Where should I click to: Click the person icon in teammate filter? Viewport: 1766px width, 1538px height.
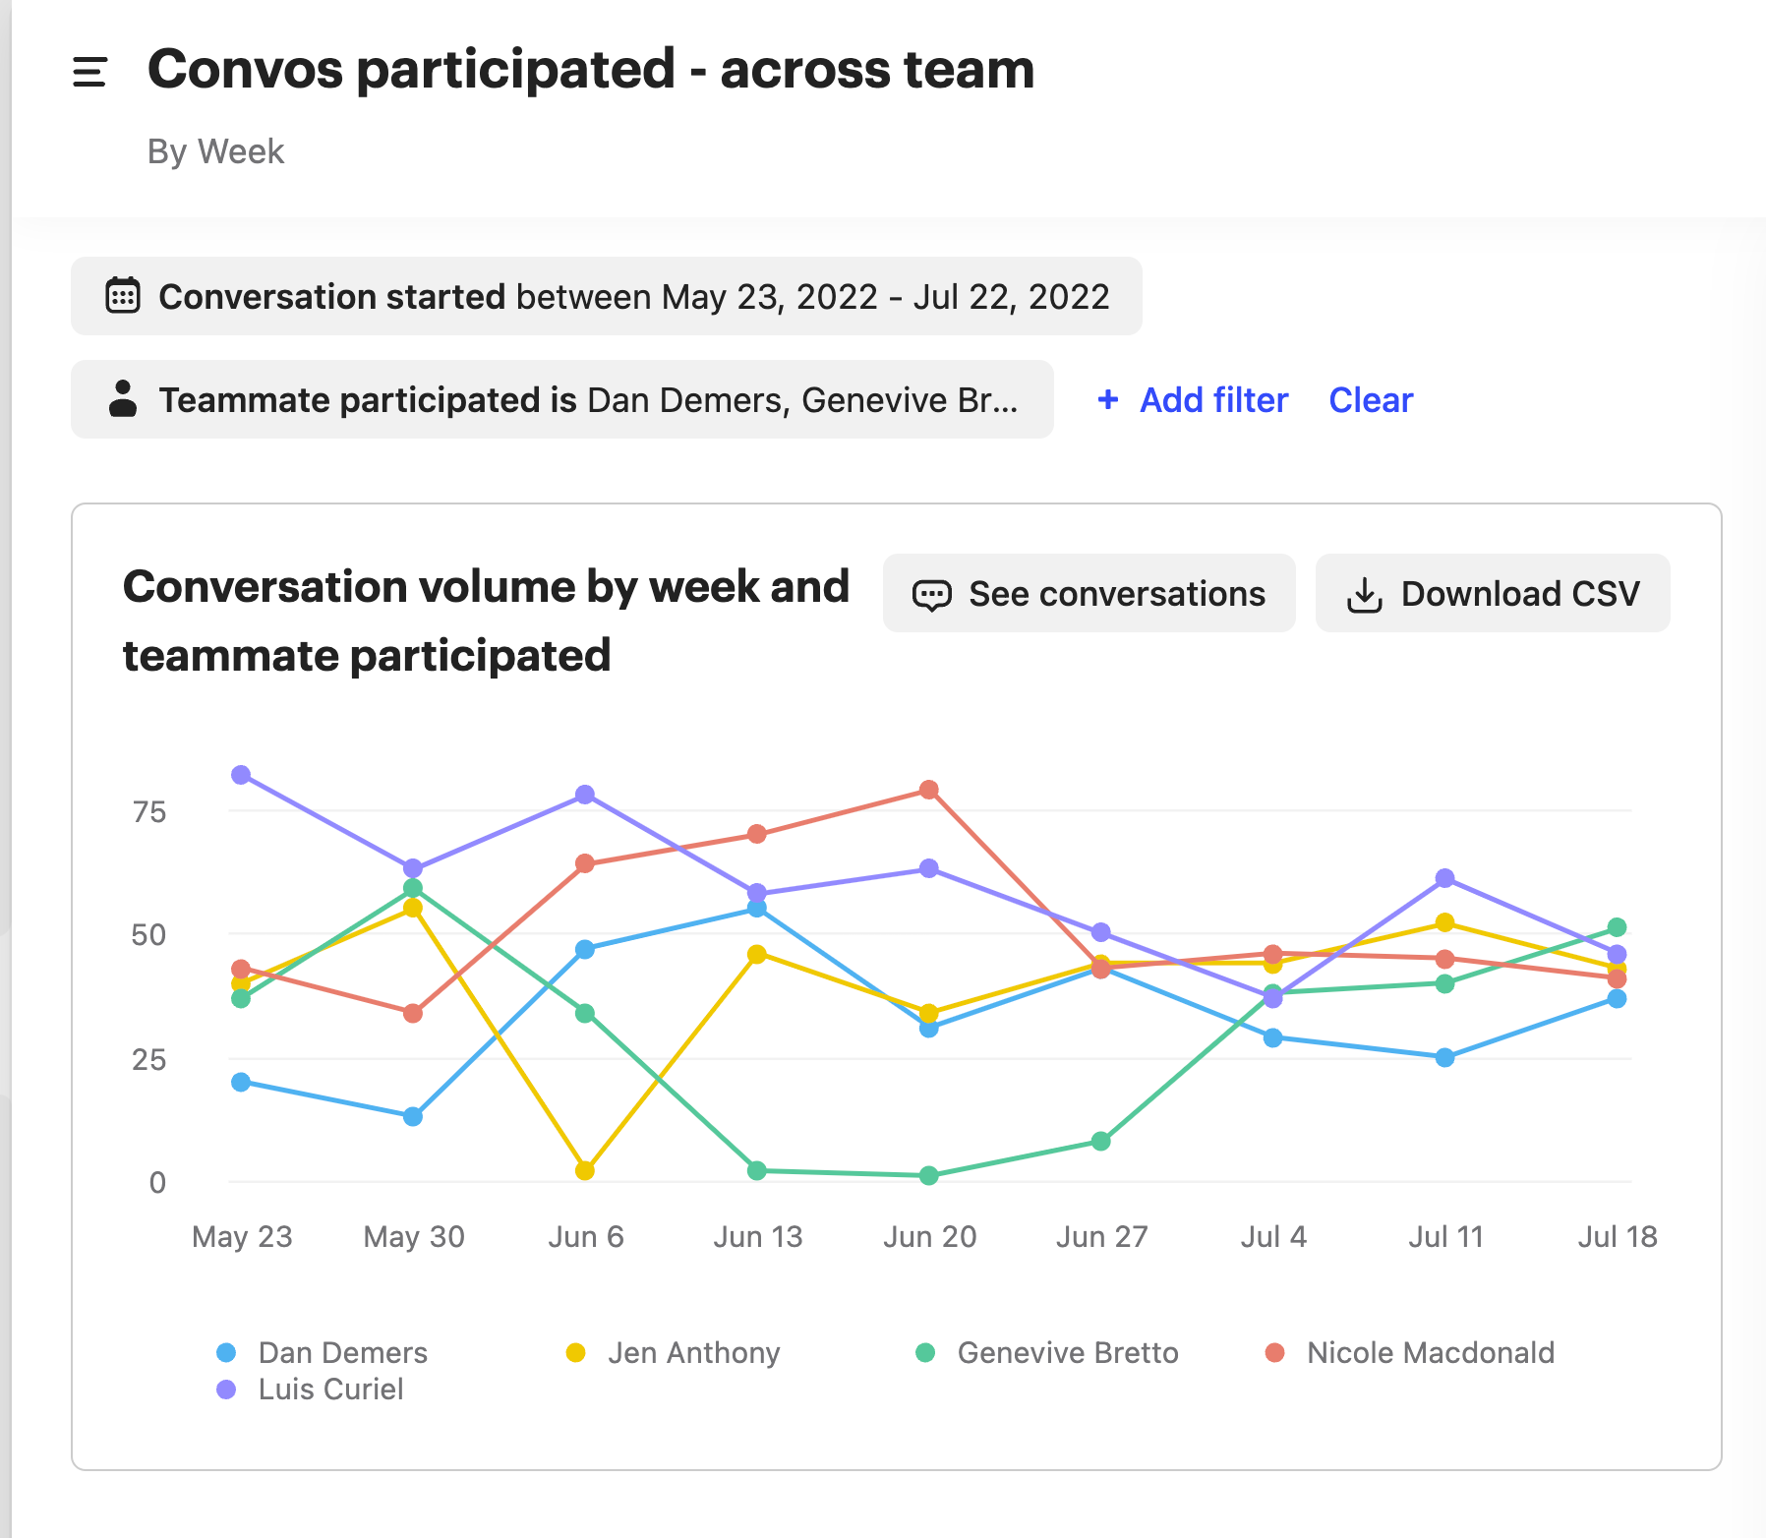123,399
